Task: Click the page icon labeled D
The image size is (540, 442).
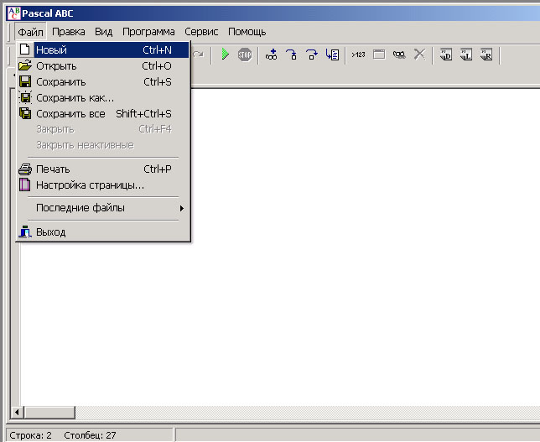Action: (445, 55)
